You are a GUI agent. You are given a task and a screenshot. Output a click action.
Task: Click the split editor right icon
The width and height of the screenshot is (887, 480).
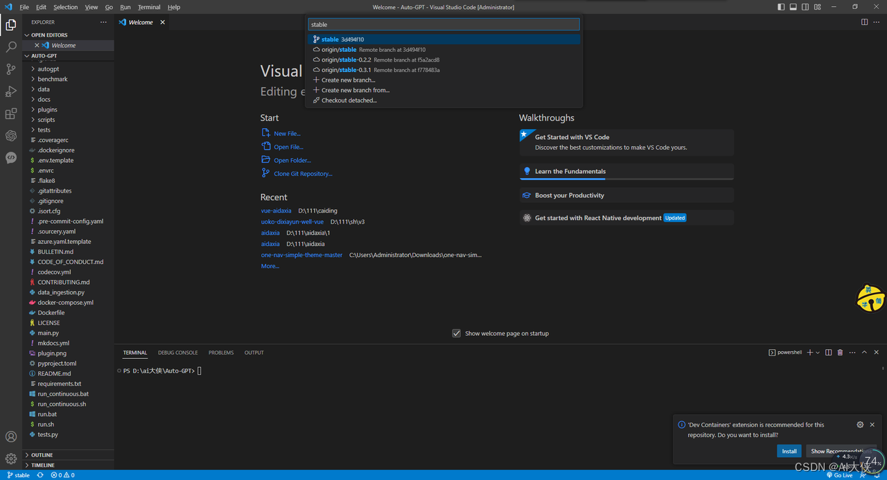[865, 22]
